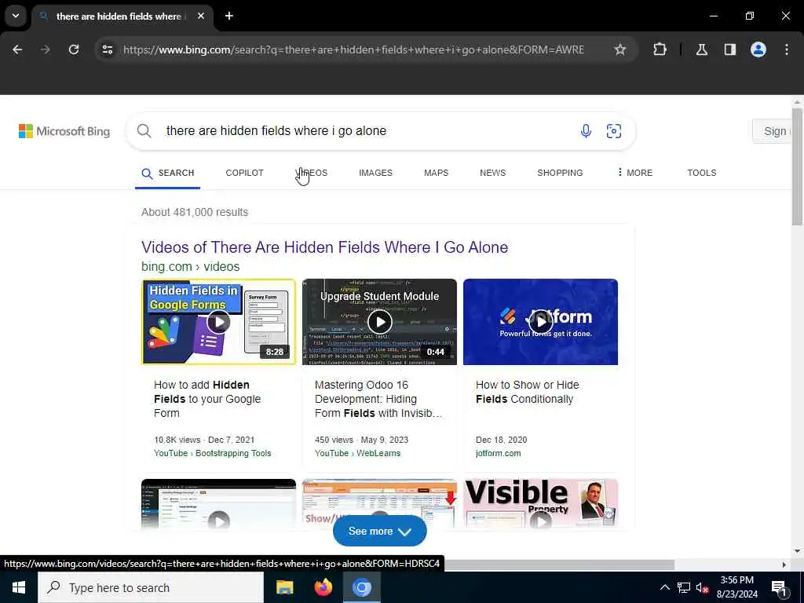Image resolution: width=804 pixels, height=603 pixels.
Task: Close the current Bing search tab
Action: (201, 16)
